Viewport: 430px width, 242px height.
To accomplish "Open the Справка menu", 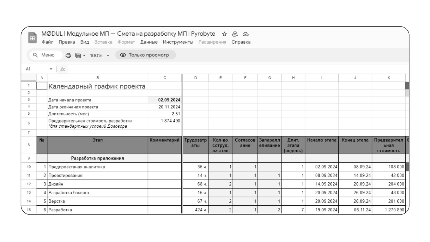I will (241, 42).
